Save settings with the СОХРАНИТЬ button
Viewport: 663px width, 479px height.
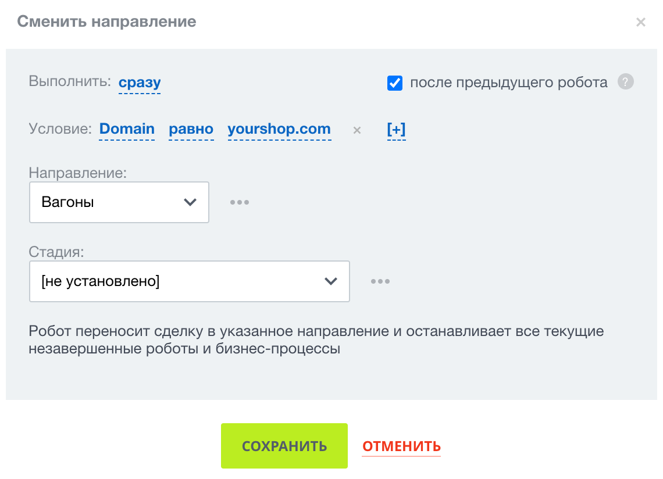pos(284,446)
